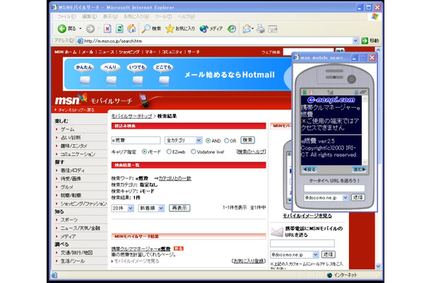This screenshot has width=431, height=283.
Task: Click 進む button in phone emulator
Action: click(359, 169)
